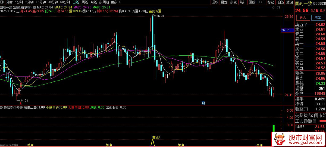This screenshot has height=147, width=326.
Task: Click the 复权 toolbar button
Action: tap(215, 2)
